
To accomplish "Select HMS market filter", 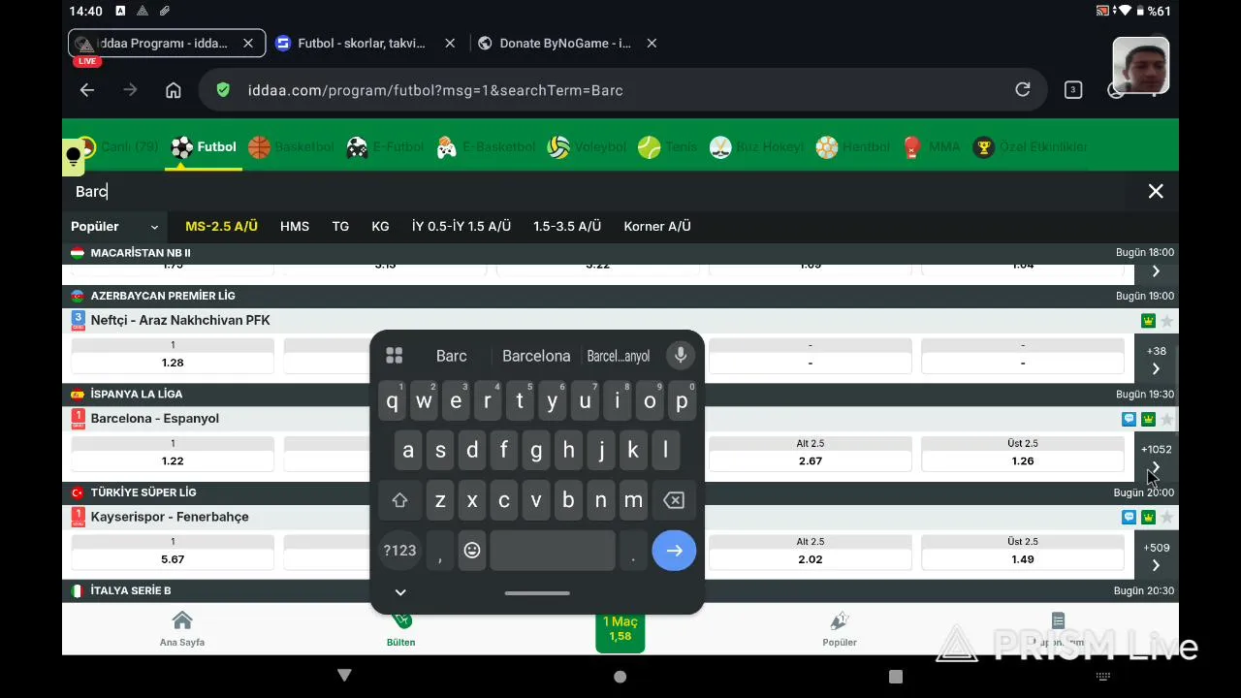I will tap(295, 226).
